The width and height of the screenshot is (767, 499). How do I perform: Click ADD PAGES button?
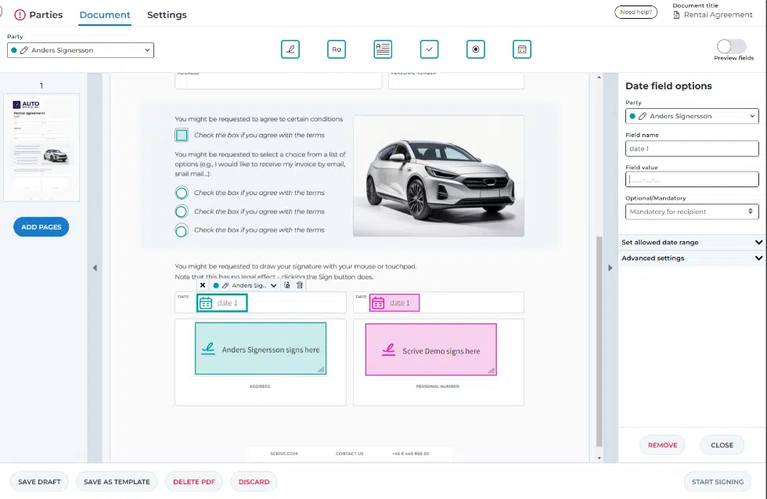tap(41, 226)
